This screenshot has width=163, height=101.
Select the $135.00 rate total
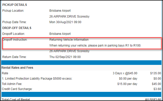pyautogui.click(x=156, y=73)
